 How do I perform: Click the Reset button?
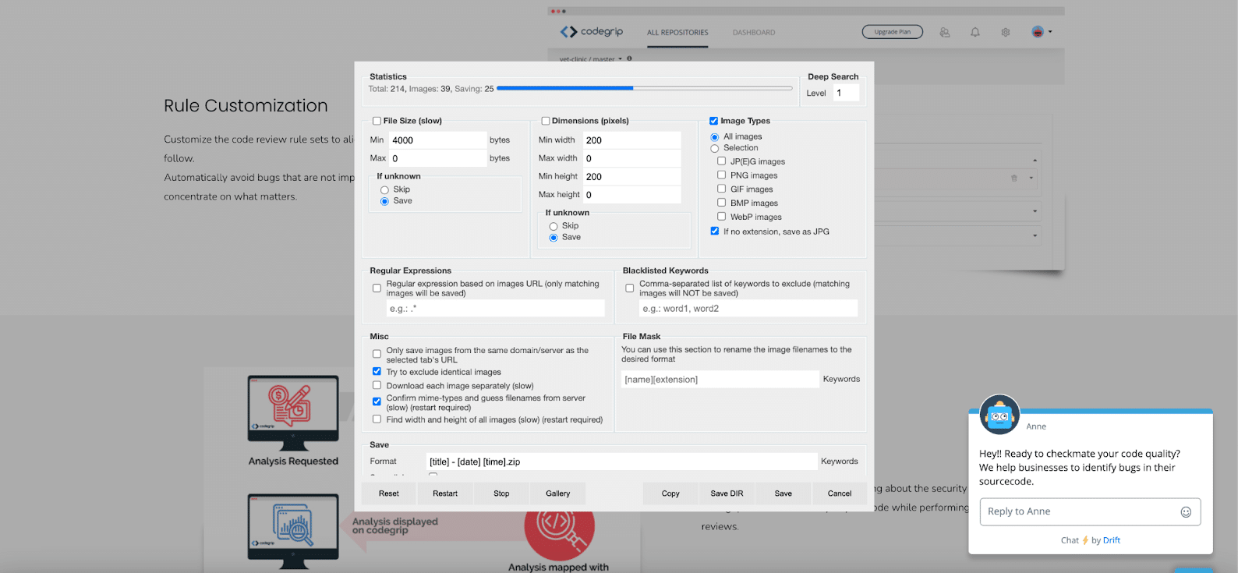pos(389,493)
